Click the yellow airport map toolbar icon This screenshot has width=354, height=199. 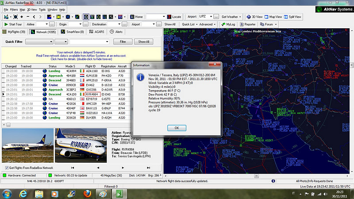pos(58,17)
